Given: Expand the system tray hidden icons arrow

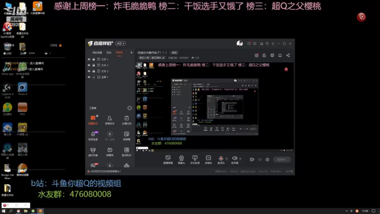Looking at the screenshot, I should pyautogui.click(x=347, y=211).
